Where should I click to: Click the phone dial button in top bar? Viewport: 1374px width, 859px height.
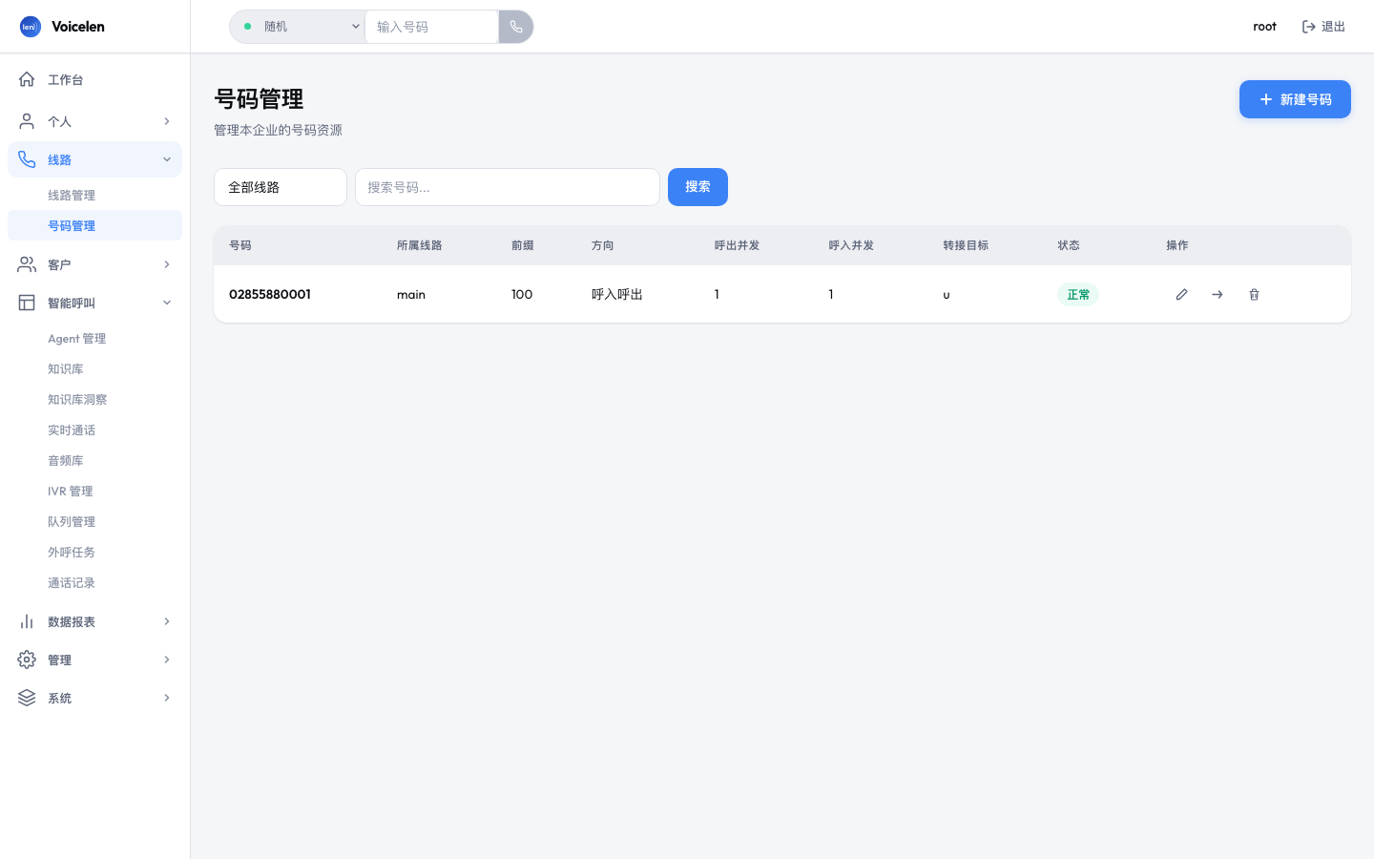point(516,27)
